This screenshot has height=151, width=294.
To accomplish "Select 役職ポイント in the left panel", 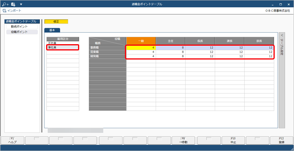I will [x=22, y=32].
